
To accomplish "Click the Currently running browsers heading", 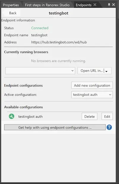I will click(26, 52).
